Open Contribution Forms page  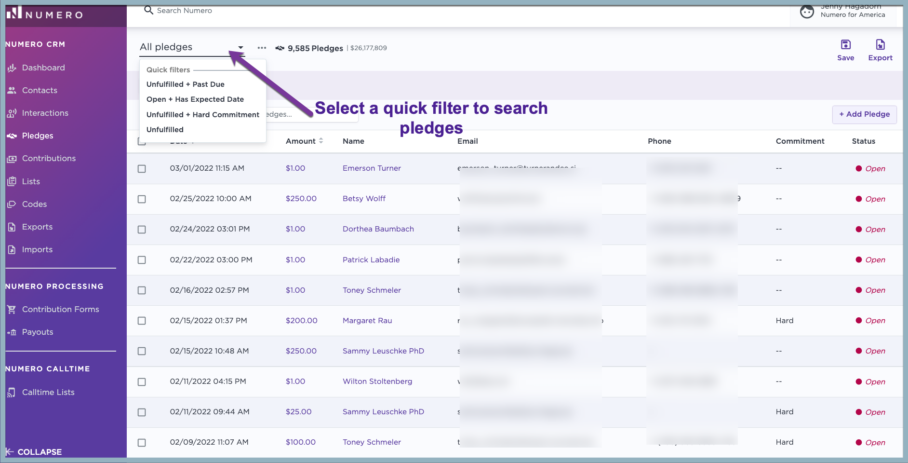(x=60, y=310)
